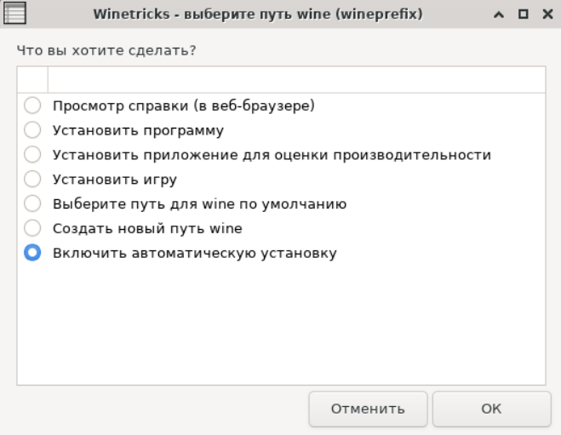Viewport: 561px width, 435px height.
Task: Click the narrow first column header above radio buttons
Action: pyautogui.click(x=32, y=79)
